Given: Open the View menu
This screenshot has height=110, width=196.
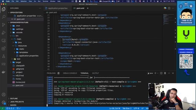Looking at the screenshot, I should click(x=30, y=1).
